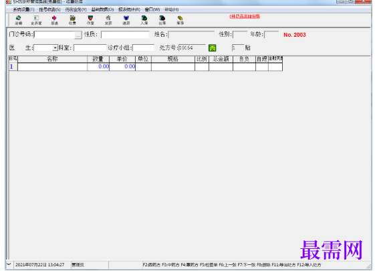Click the 诊疗小组 treatment group field
The height and width of the screenshot is (271, 375).
tap(144, 48)
